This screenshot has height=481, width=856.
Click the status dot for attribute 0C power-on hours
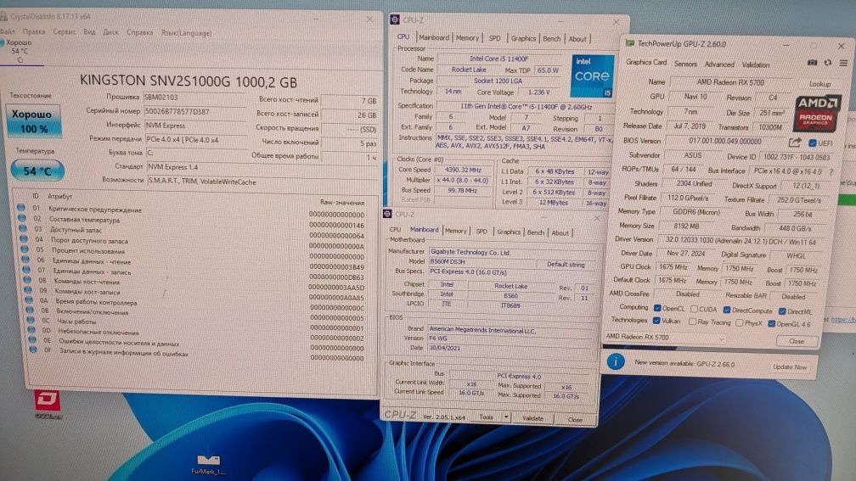pos(31,320)
